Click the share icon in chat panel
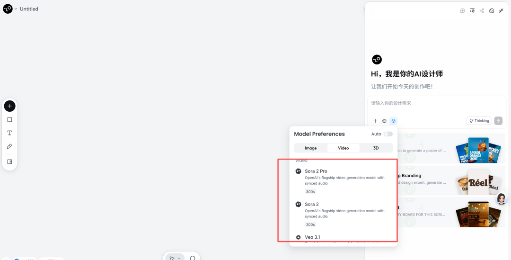Image resolution: width=511 pixels, height=260 pixels. click(x=482, y=11)
